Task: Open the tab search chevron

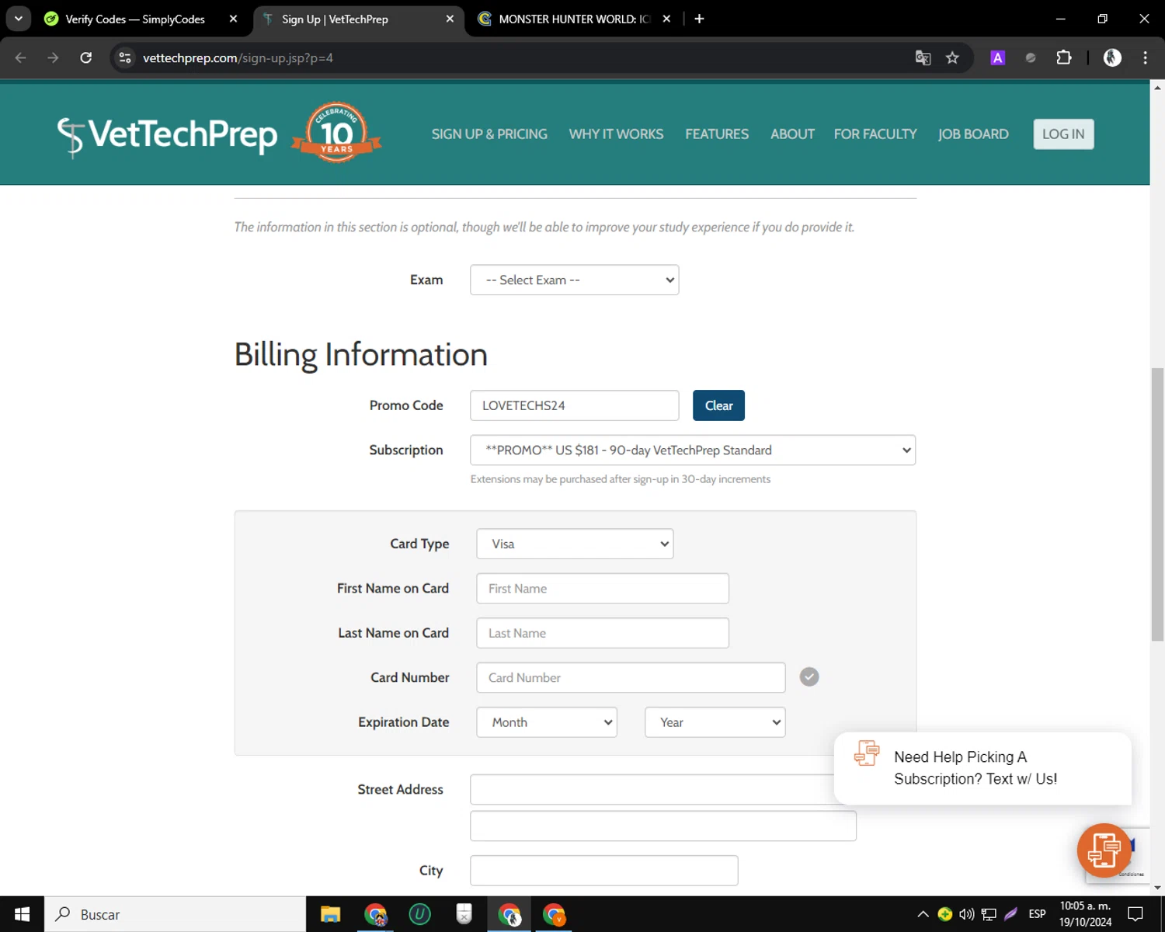Action: coord(19,19)
